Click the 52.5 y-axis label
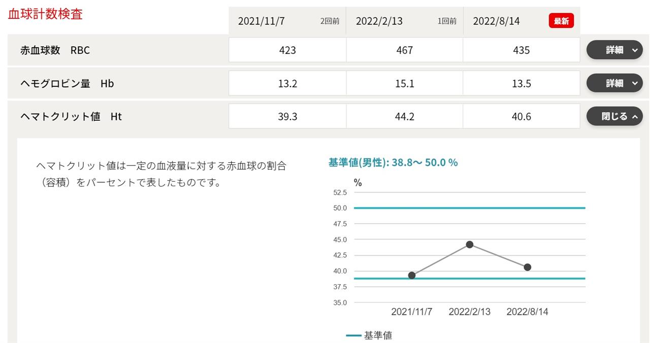The image size is (650, 343). click(x=340, y=192)
